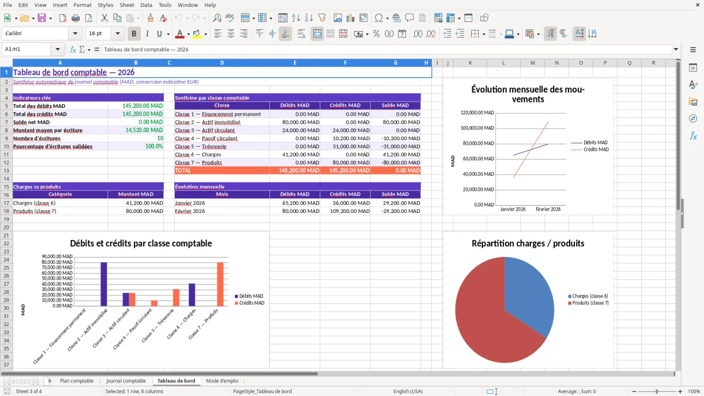
Task: Center text horizontally
Action: [231, 34]
